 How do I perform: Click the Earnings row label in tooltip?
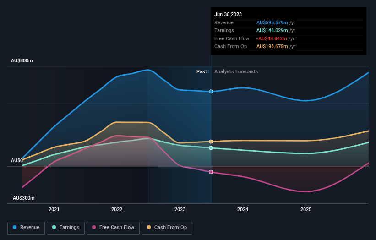[x=224, y=30]
